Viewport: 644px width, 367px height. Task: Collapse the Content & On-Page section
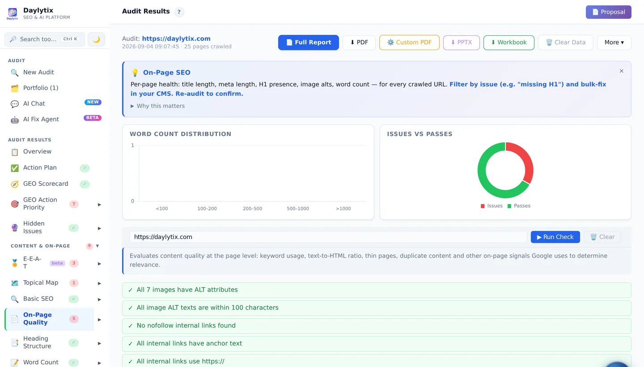coord(97,246)
